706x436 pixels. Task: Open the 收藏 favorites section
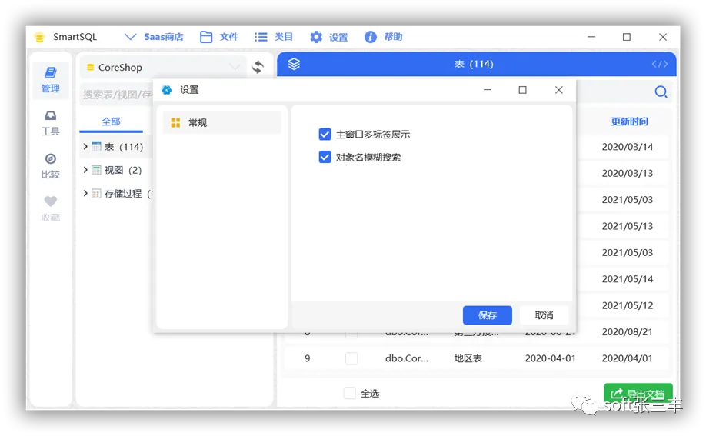[51, 208]
